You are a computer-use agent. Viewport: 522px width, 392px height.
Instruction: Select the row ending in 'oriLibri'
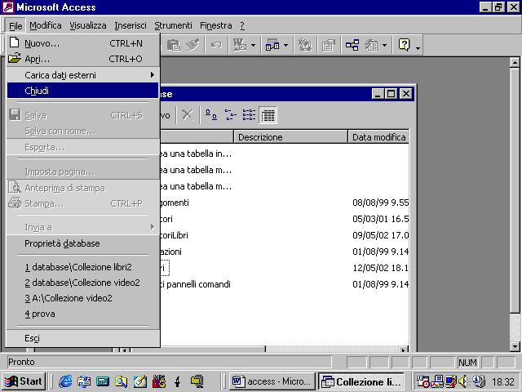pos(285,235)
